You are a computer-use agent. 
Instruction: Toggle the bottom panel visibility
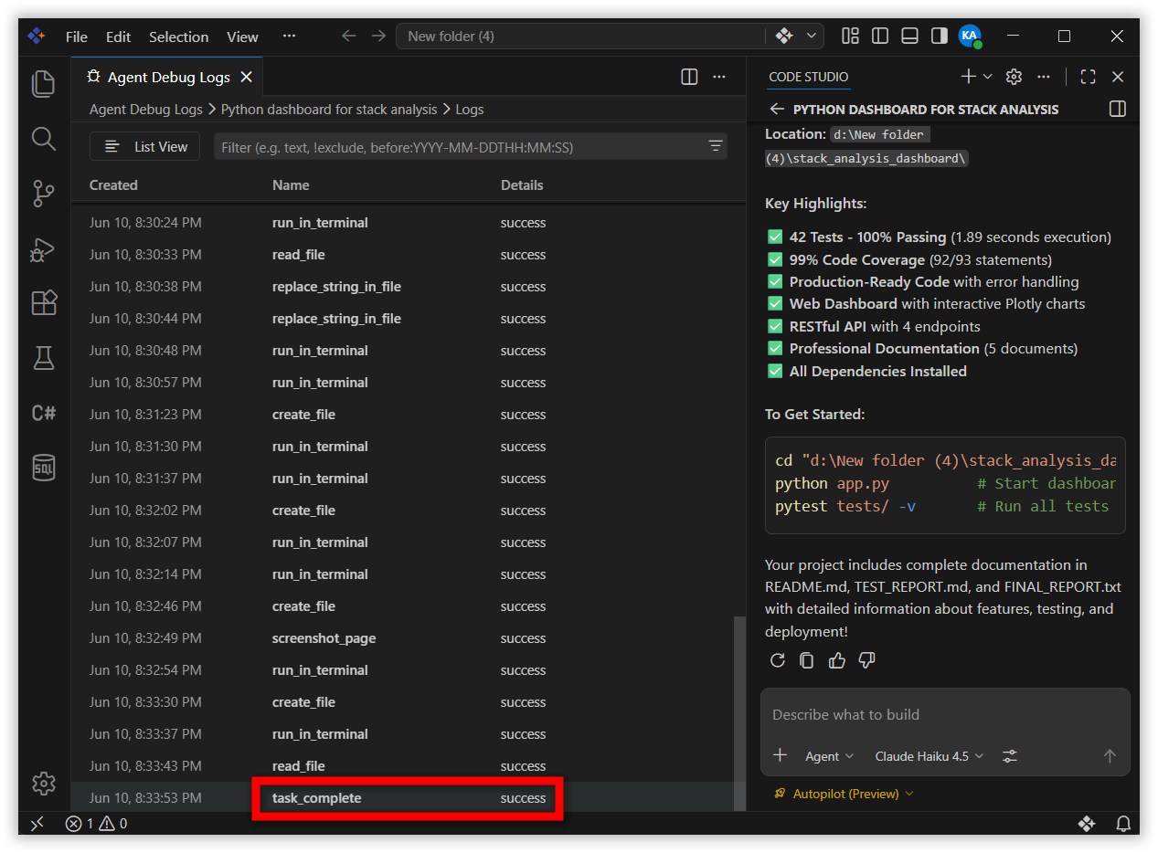[x=909, y=36]
